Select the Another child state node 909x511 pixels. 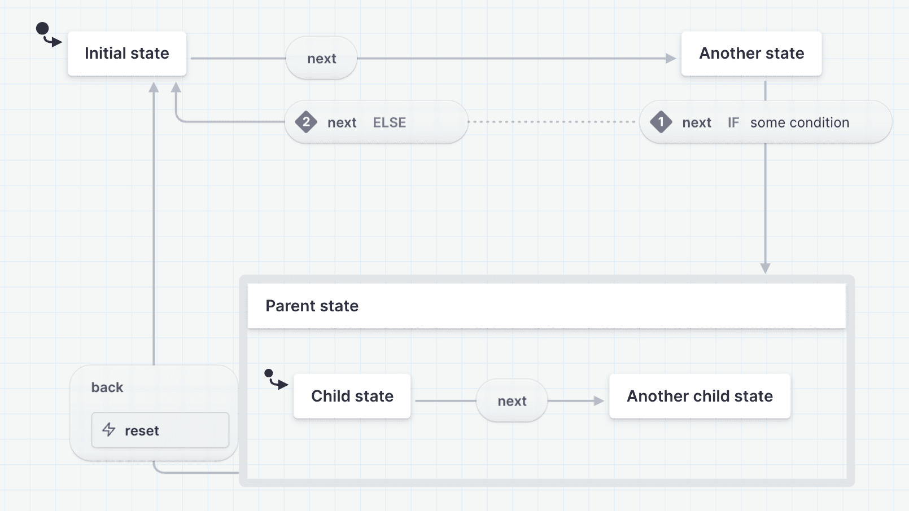pos(700,396)
